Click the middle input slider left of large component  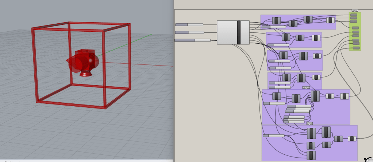click(x=189, y=32)
